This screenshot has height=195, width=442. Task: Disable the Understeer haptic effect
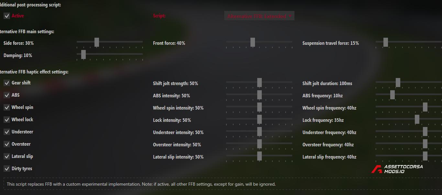click(x=7, y=132)
